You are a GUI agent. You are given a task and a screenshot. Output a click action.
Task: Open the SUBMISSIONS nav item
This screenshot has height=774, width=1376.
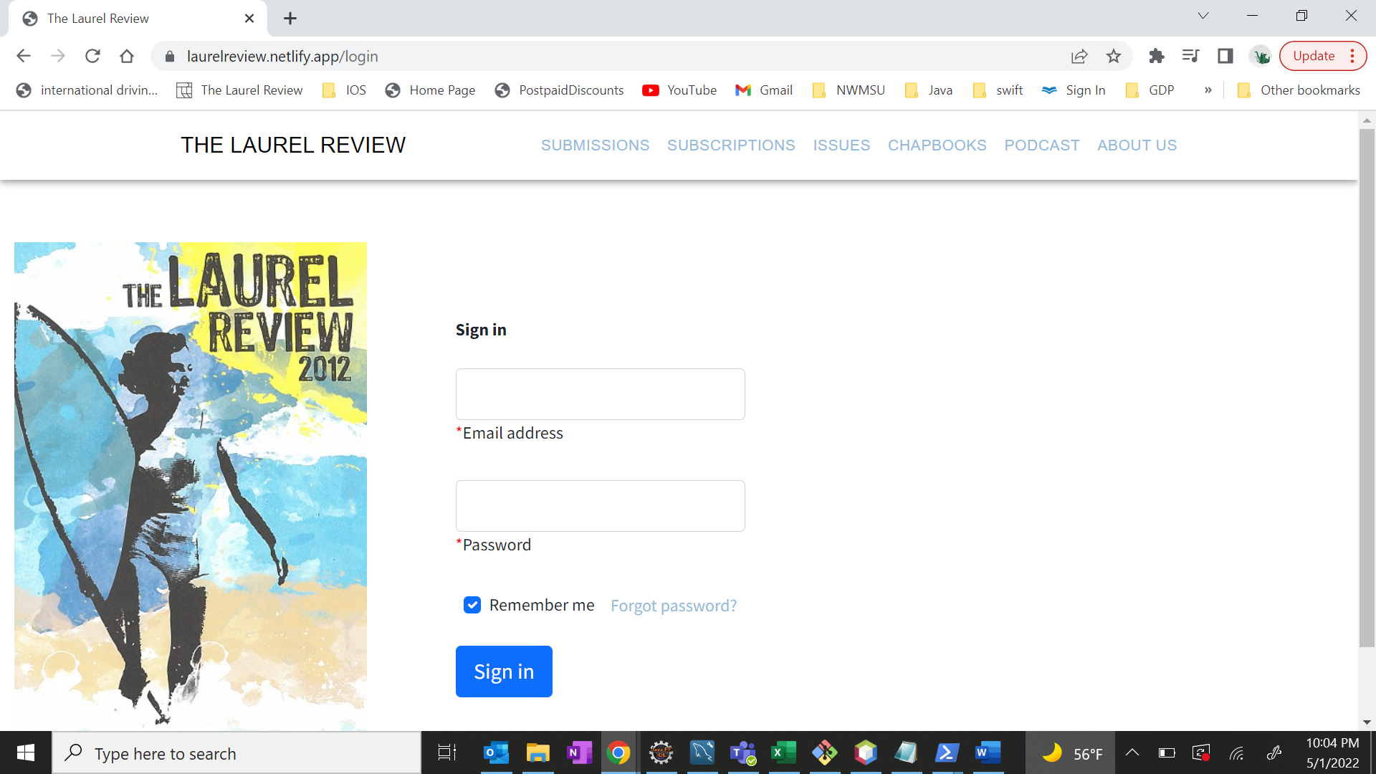(x=595, y=145)
